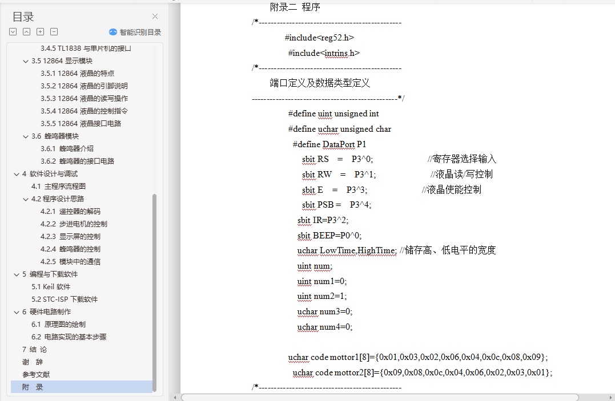Click the plus icon to add heading level
Image resolution: width=615 pixels, height=401 pixels.
click(x=40, y=32)
